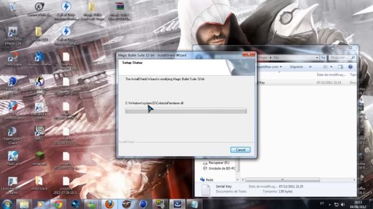
Task: Open the minecraft desktop icon
Action: click(x=39, y=158)
